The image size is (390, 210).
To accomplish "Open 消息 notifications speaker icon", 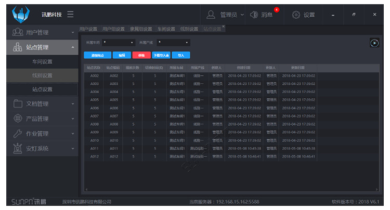I will [254, 15].
